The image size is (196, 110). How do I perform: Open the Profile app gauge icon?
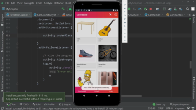click(140, 9)
